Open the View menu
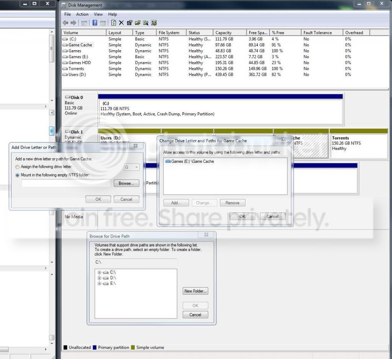392x359 pixels. point(98,14)
